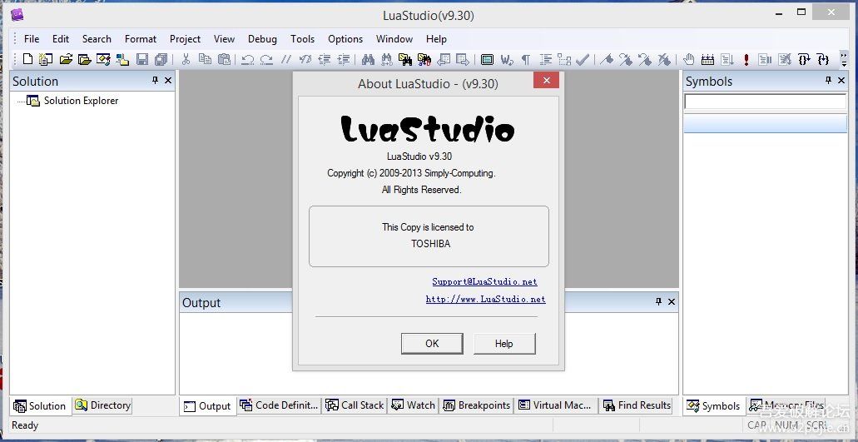858x442 pixels.
Task: Click the Save (floppy disk) icon
Action: point(142,59)
